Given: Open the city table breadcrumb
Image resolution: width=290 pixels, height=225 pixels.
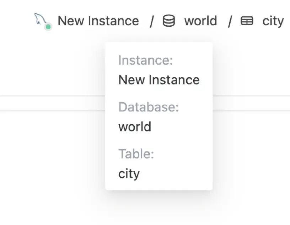Looking at the screenshot, I should pyautogui.click(x=273, y=21).
